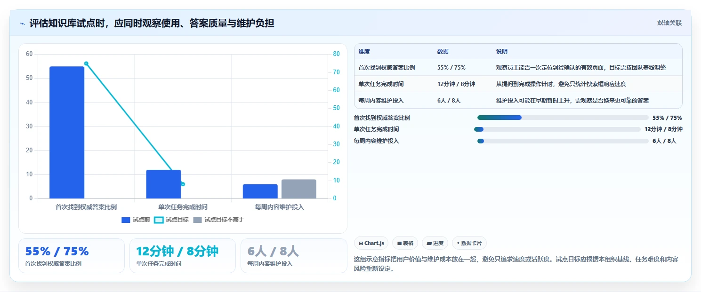This screenshot has height=292, width=701.
Task: Click table cell 单次任务完成时间
Action: point(381,84)
